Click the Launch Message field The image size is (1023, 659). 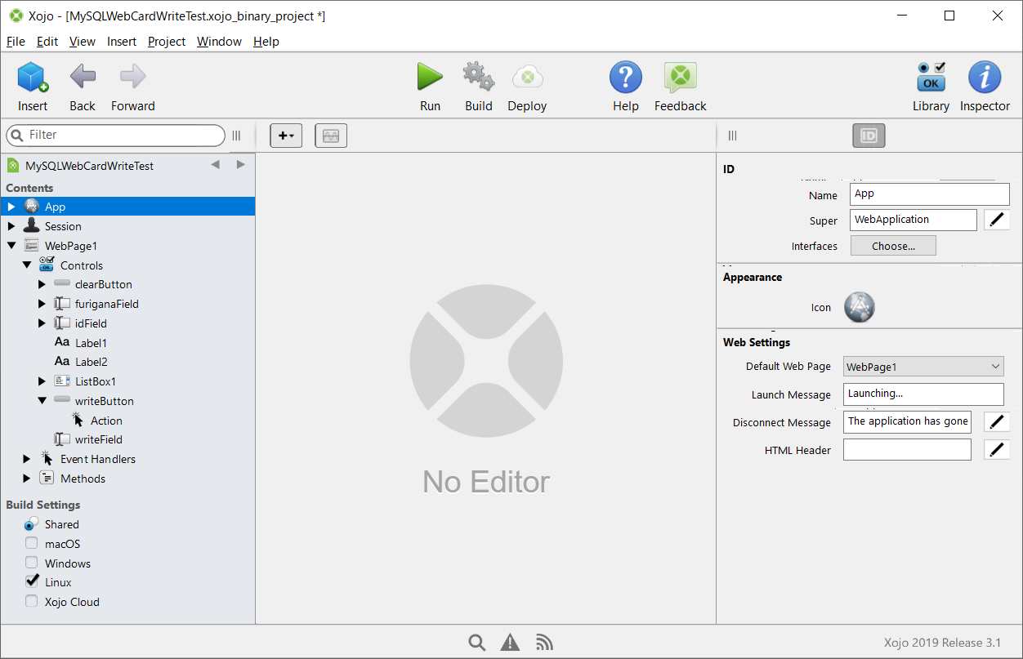tap(923, 394)
